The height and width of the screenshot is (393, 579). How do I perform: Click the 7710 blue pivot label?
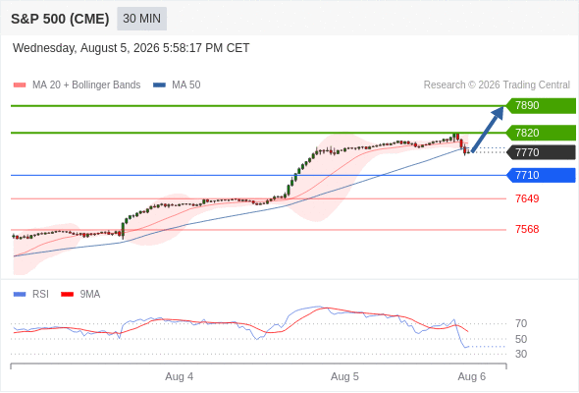tap(541, 175)
